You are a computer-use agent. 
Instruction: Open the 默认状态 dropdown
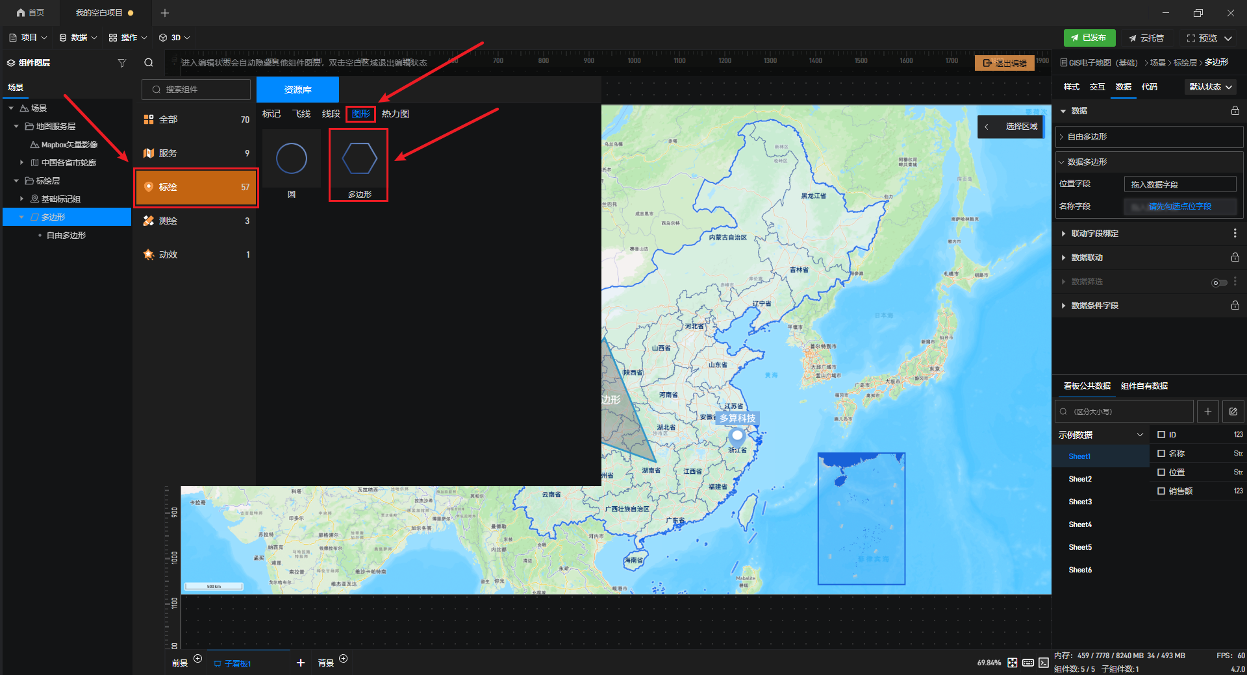pos(1211,87)
